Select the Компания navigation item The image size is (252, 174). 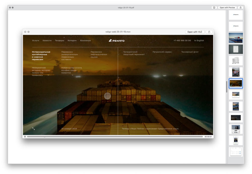(x=85, y=40)
